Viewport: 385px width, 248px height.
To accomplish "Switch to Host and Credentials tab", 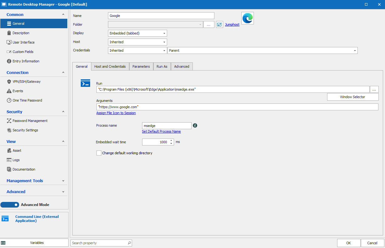I will pos(110,66).
